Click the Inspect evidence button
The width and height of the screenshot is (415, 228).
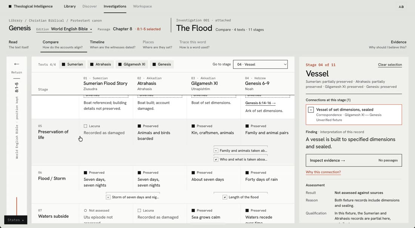354,160
